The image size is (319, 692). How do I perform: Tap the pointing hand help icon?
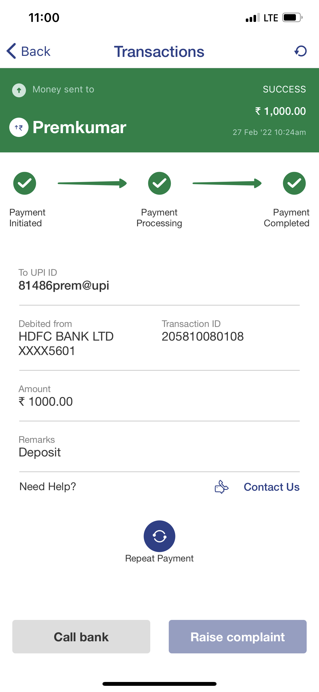(221, 487)
